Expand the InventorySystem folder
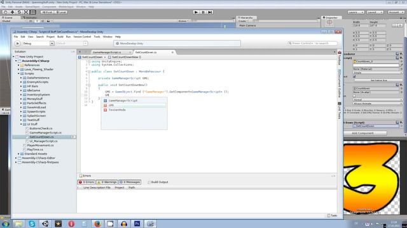The image size is (407, 228). [21, 94]
